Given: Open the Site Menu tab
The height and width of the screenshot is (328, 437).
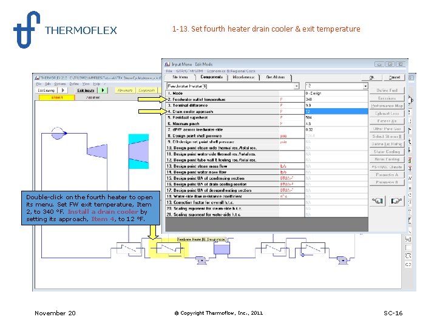Looking at the screenshot, I should pos(180,77).
